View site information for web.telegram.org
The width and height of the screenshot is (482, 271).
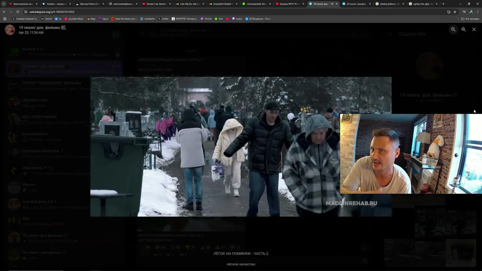point(26,12)
